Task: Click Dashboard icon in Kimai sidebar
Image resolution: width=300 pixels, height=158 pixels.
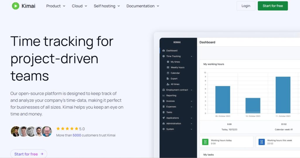Action: tap(163, 51)
